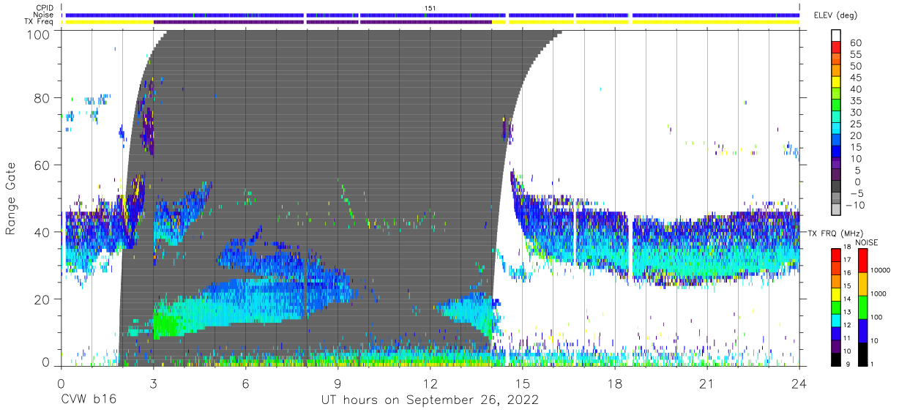The width and height of the screenshot is (899, 415).
Task: Select the 'Range Gate' y-axis title
Action: [x=11, y=198]
